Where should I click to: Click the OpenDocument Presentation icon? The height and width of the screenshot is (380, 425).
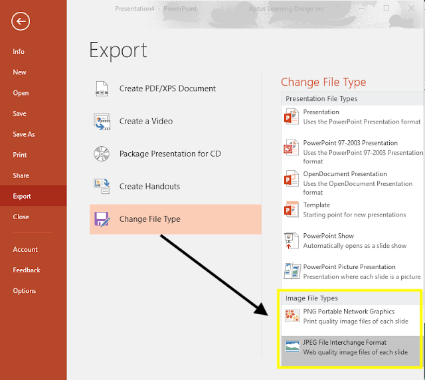coord(292,179)
